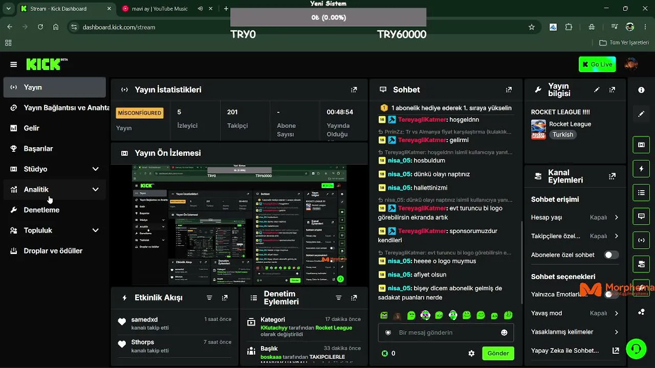Image resolution: width=655 pixels, height=368 pixels.
Task: Click the green Go Live button
Action: [597, 64]
